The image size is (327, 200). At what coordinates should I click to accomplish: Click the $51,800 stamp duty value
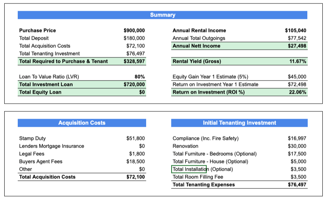click(136, 138)
